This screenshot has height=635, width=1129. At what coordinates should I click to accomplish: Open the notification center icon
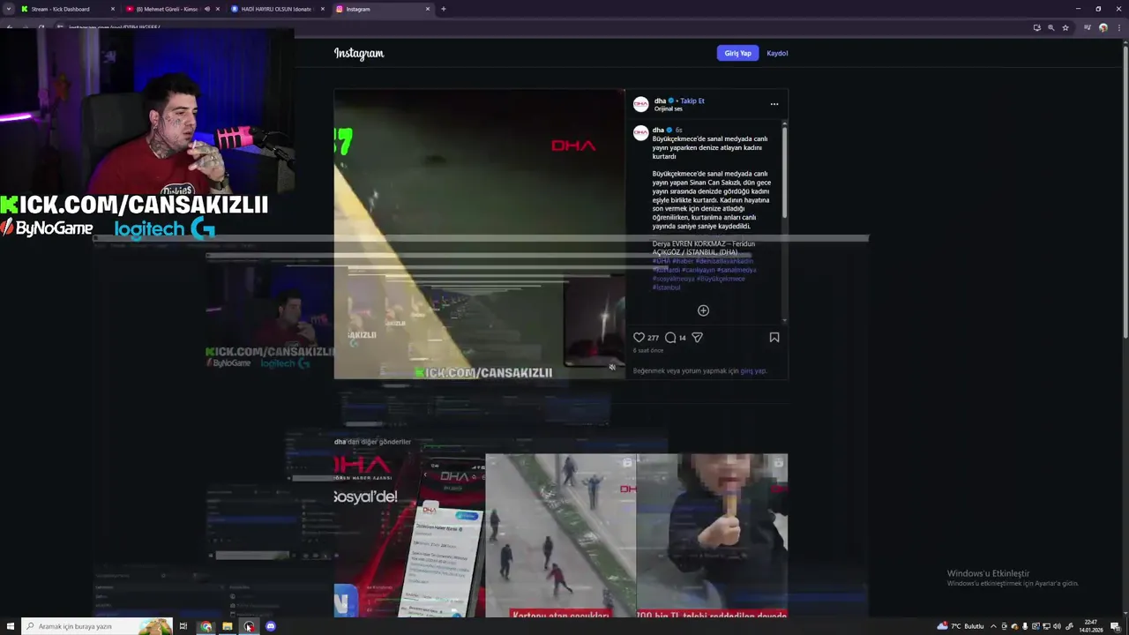[x=1115, y=626]
